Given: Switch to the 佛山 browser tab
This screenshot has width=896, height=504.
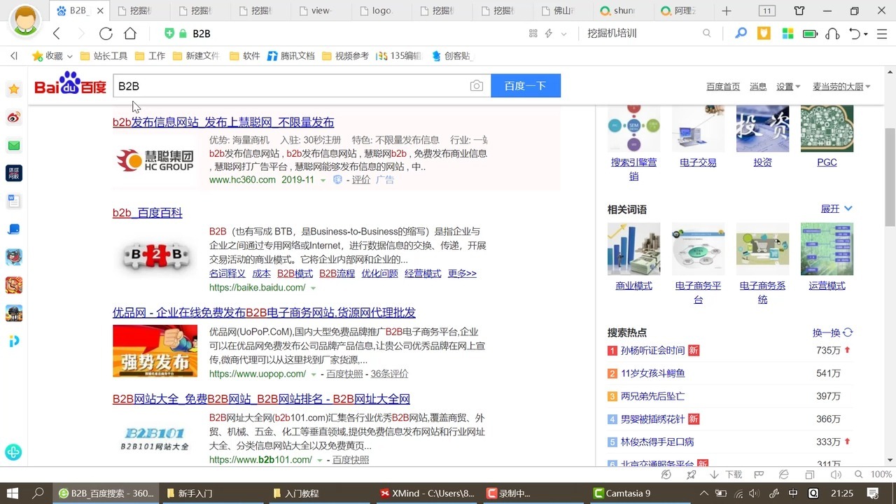Looking at the screenshot, I should click(560, 10).
